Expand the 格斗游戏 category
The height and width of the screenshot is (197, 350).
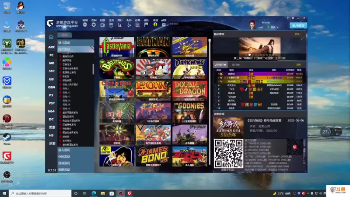[x=76, y=42]
